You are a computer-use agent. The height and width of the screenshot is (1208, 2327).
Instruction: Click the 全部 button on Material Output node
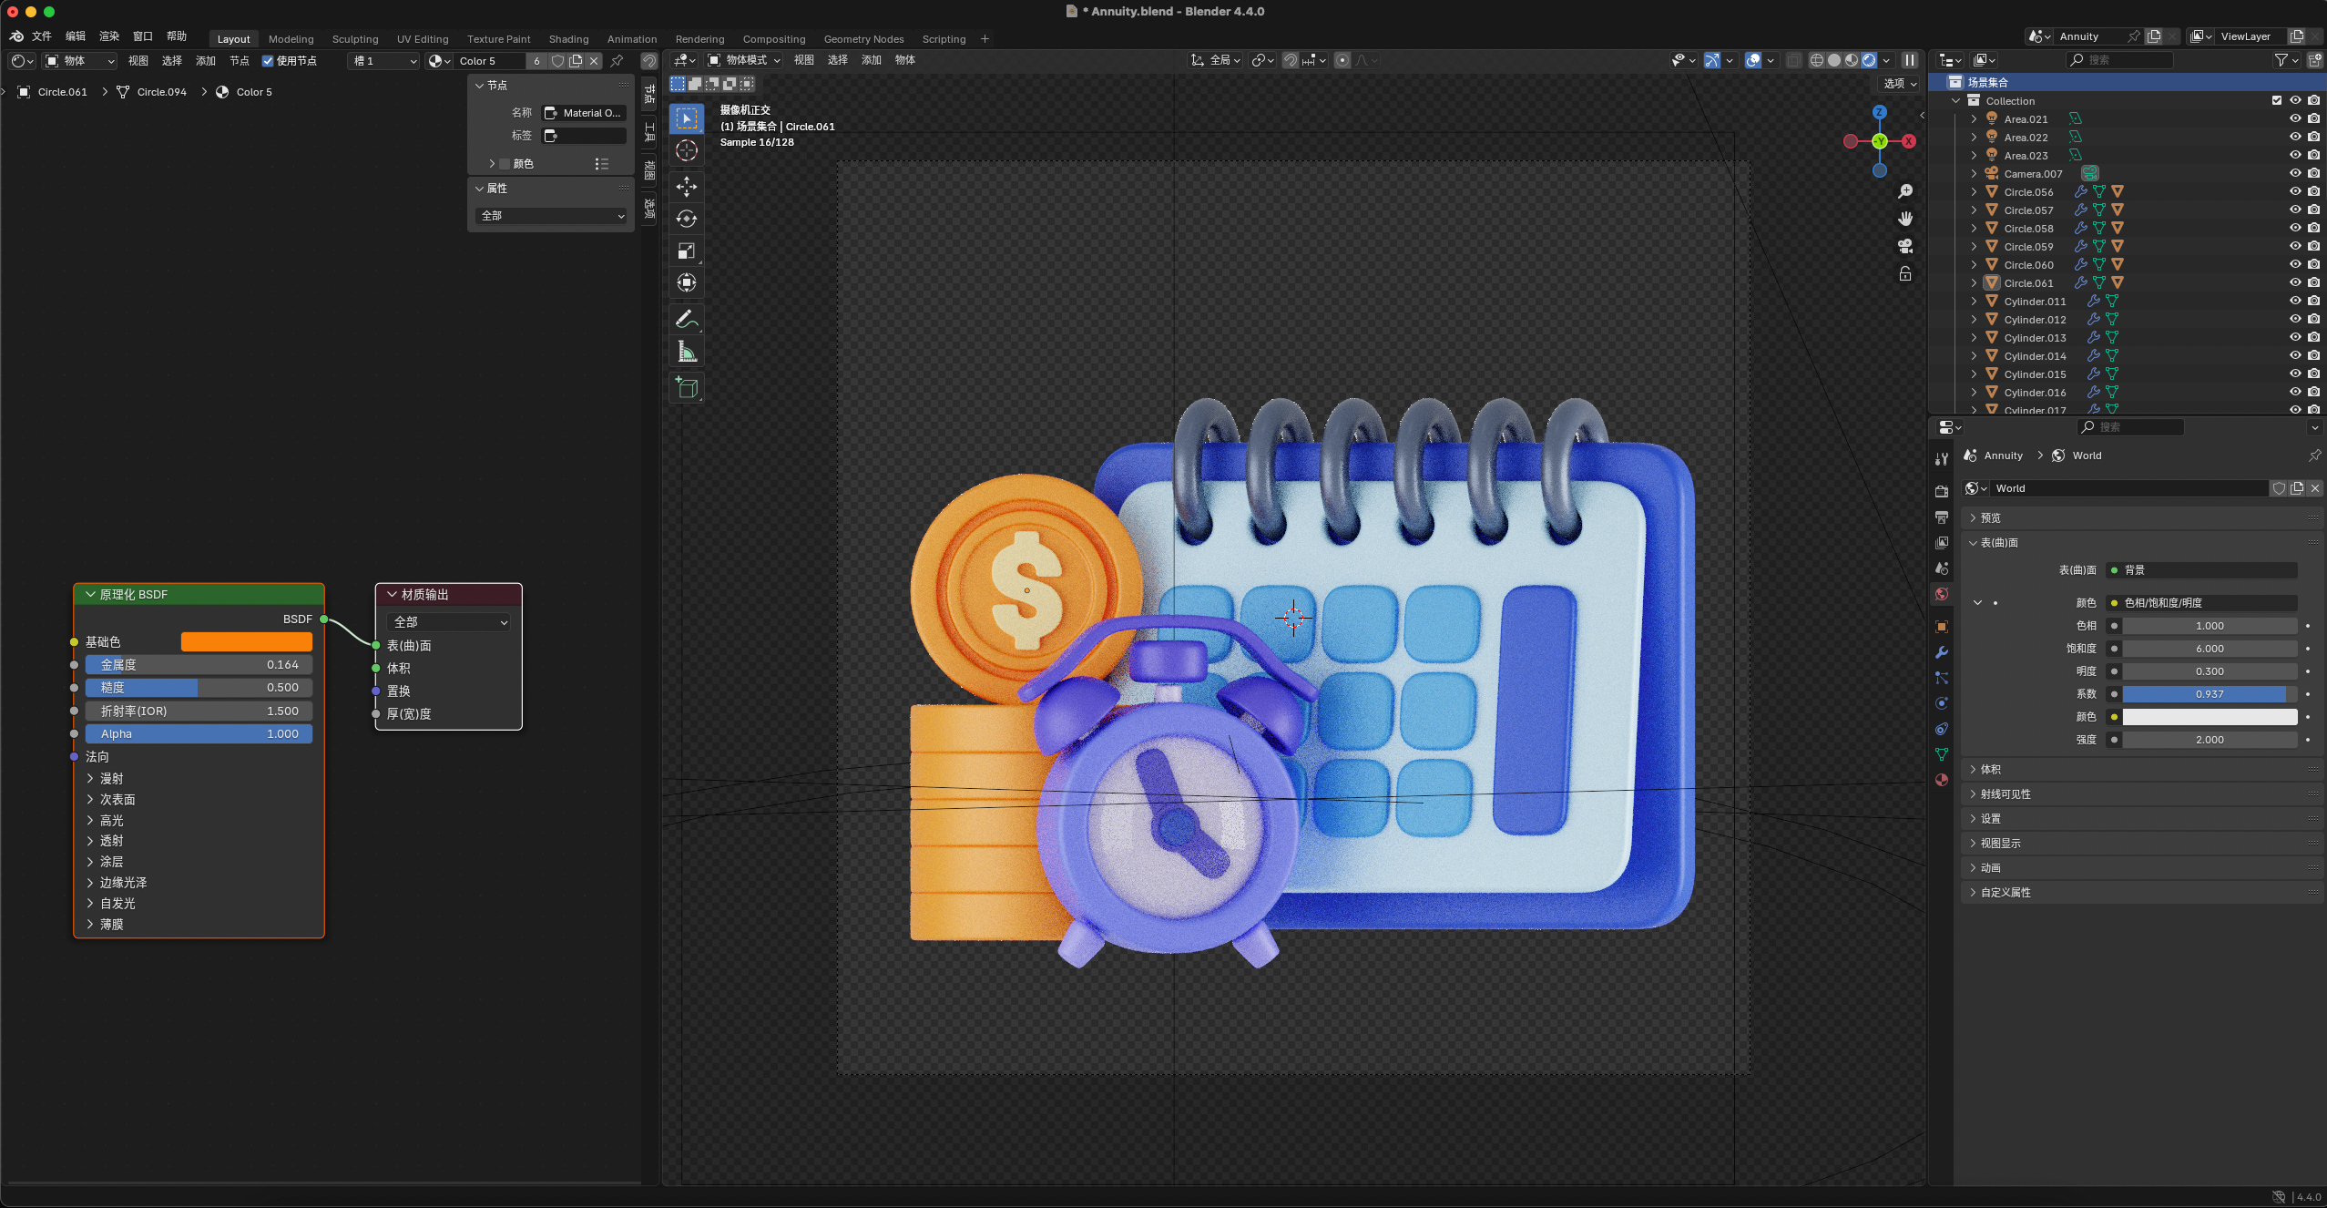tap(448, 622)
